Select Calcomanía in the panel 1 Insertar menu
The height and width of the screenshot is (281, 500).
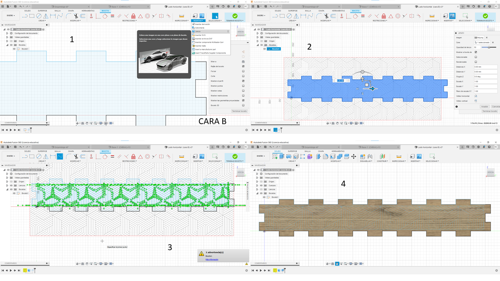(x=211, y=28)
